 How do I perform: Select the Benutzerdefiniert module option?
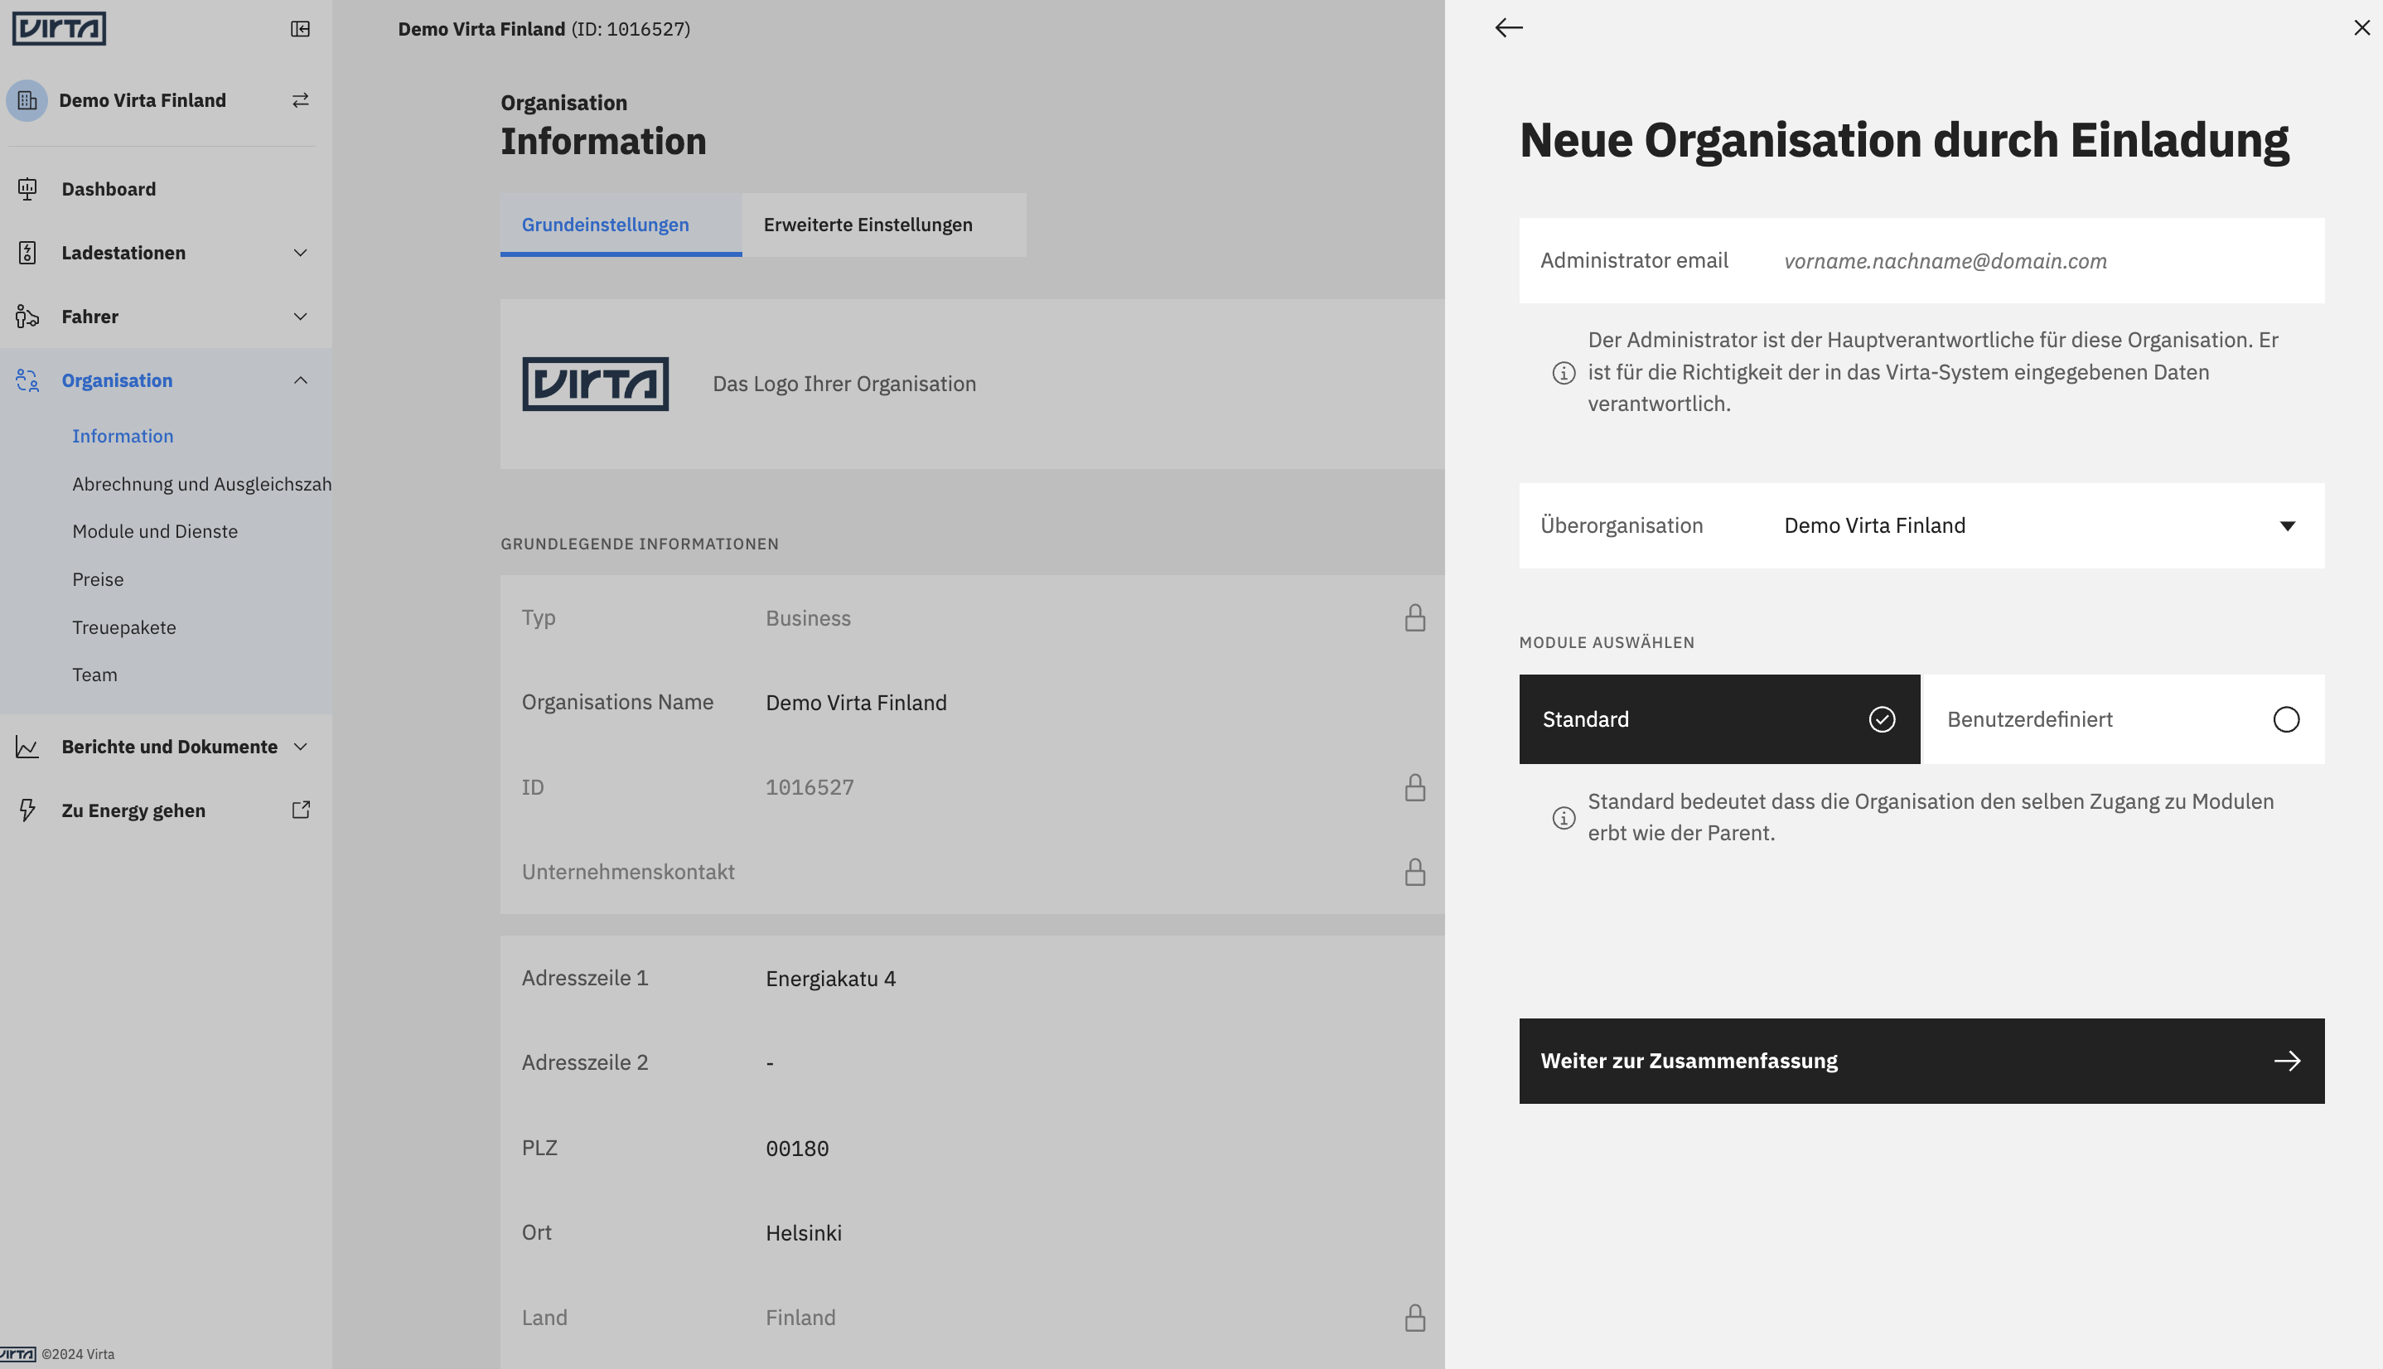[2124, 719]
